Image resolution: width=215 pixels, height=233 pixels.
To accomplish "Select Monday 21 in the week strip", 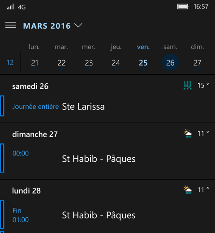I will pyautogui.click(x=34, y=63).
